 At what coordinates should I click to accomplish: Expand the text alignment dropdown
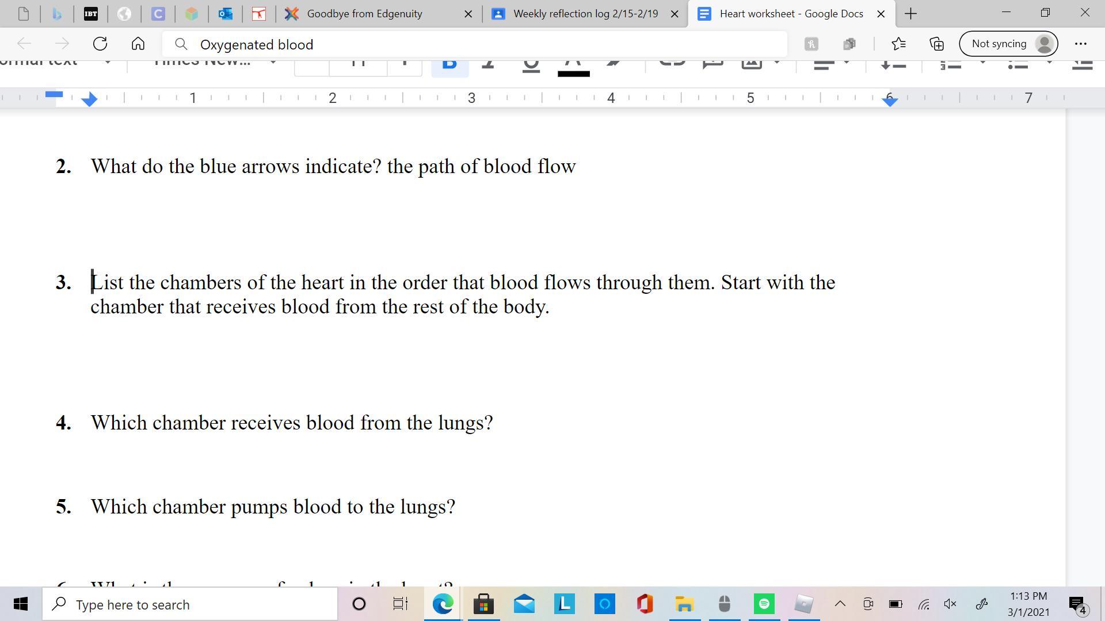[846, 63]
